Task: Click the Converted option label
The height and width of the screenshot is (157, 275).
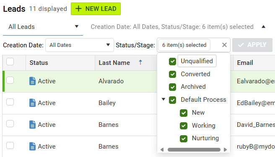Action: click(x=195, y=74)
